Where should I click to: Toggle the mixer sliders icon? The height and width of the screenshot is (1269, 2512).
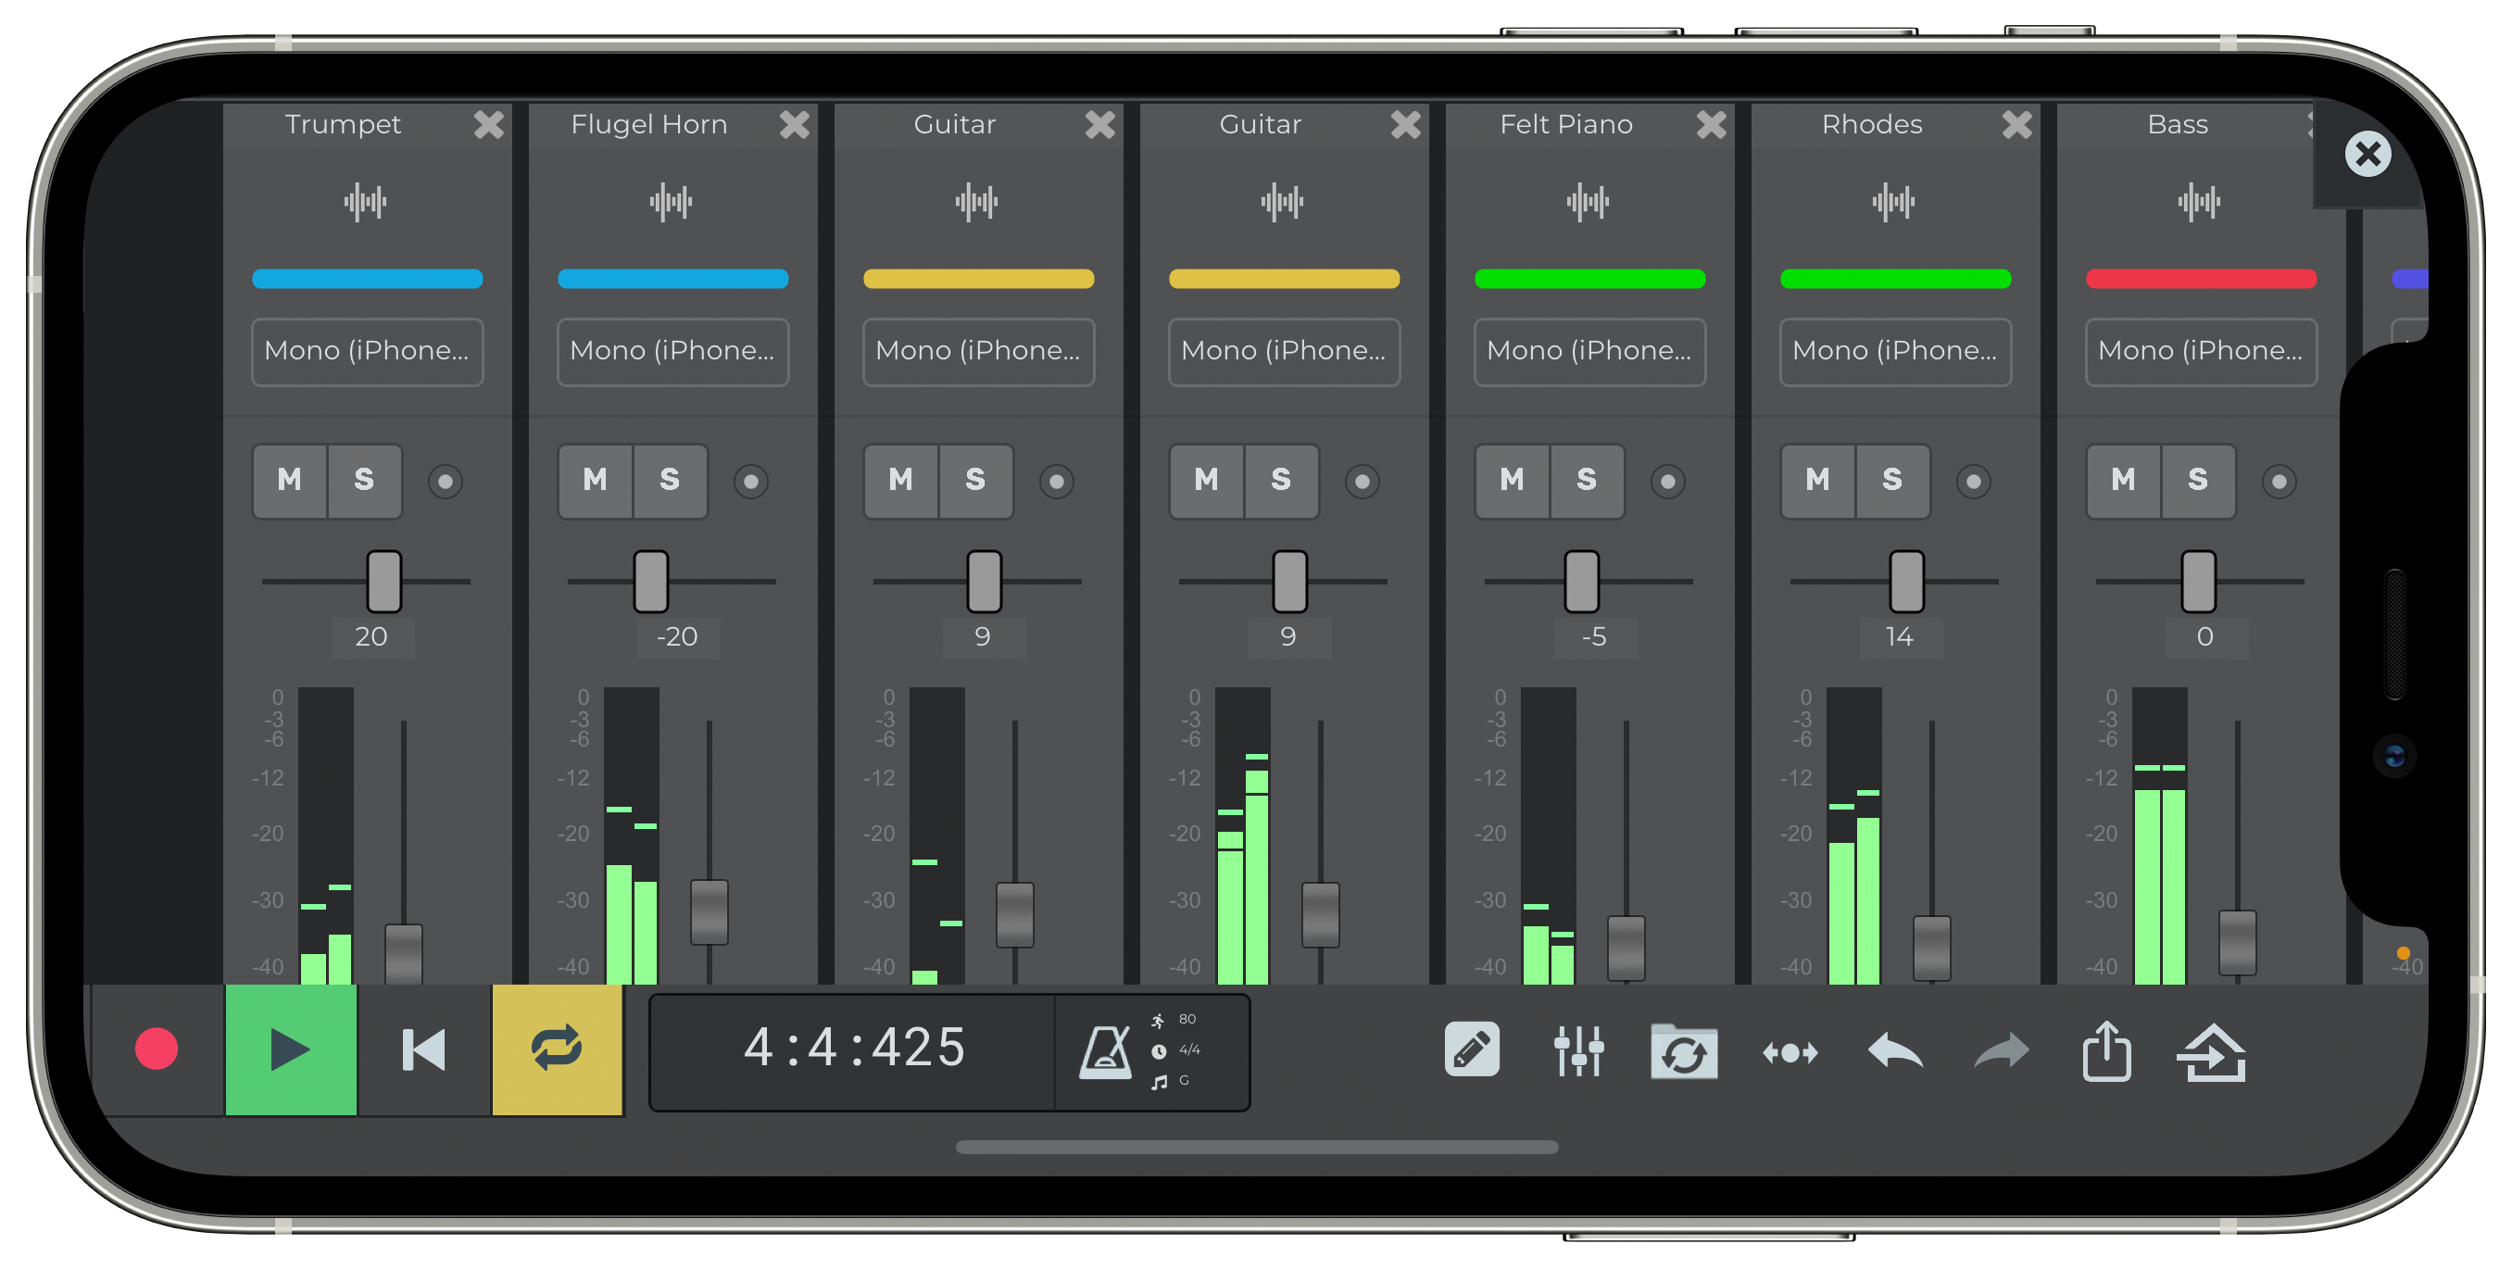(1577, 1051)
